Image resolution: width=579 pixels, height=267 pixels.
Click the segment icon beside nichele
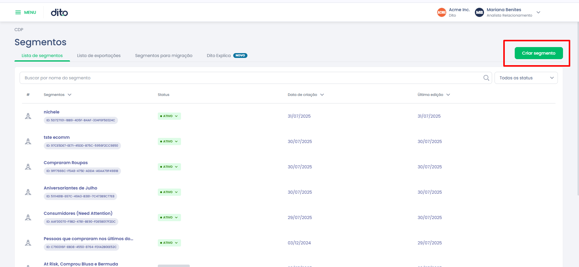pos(28,116)
